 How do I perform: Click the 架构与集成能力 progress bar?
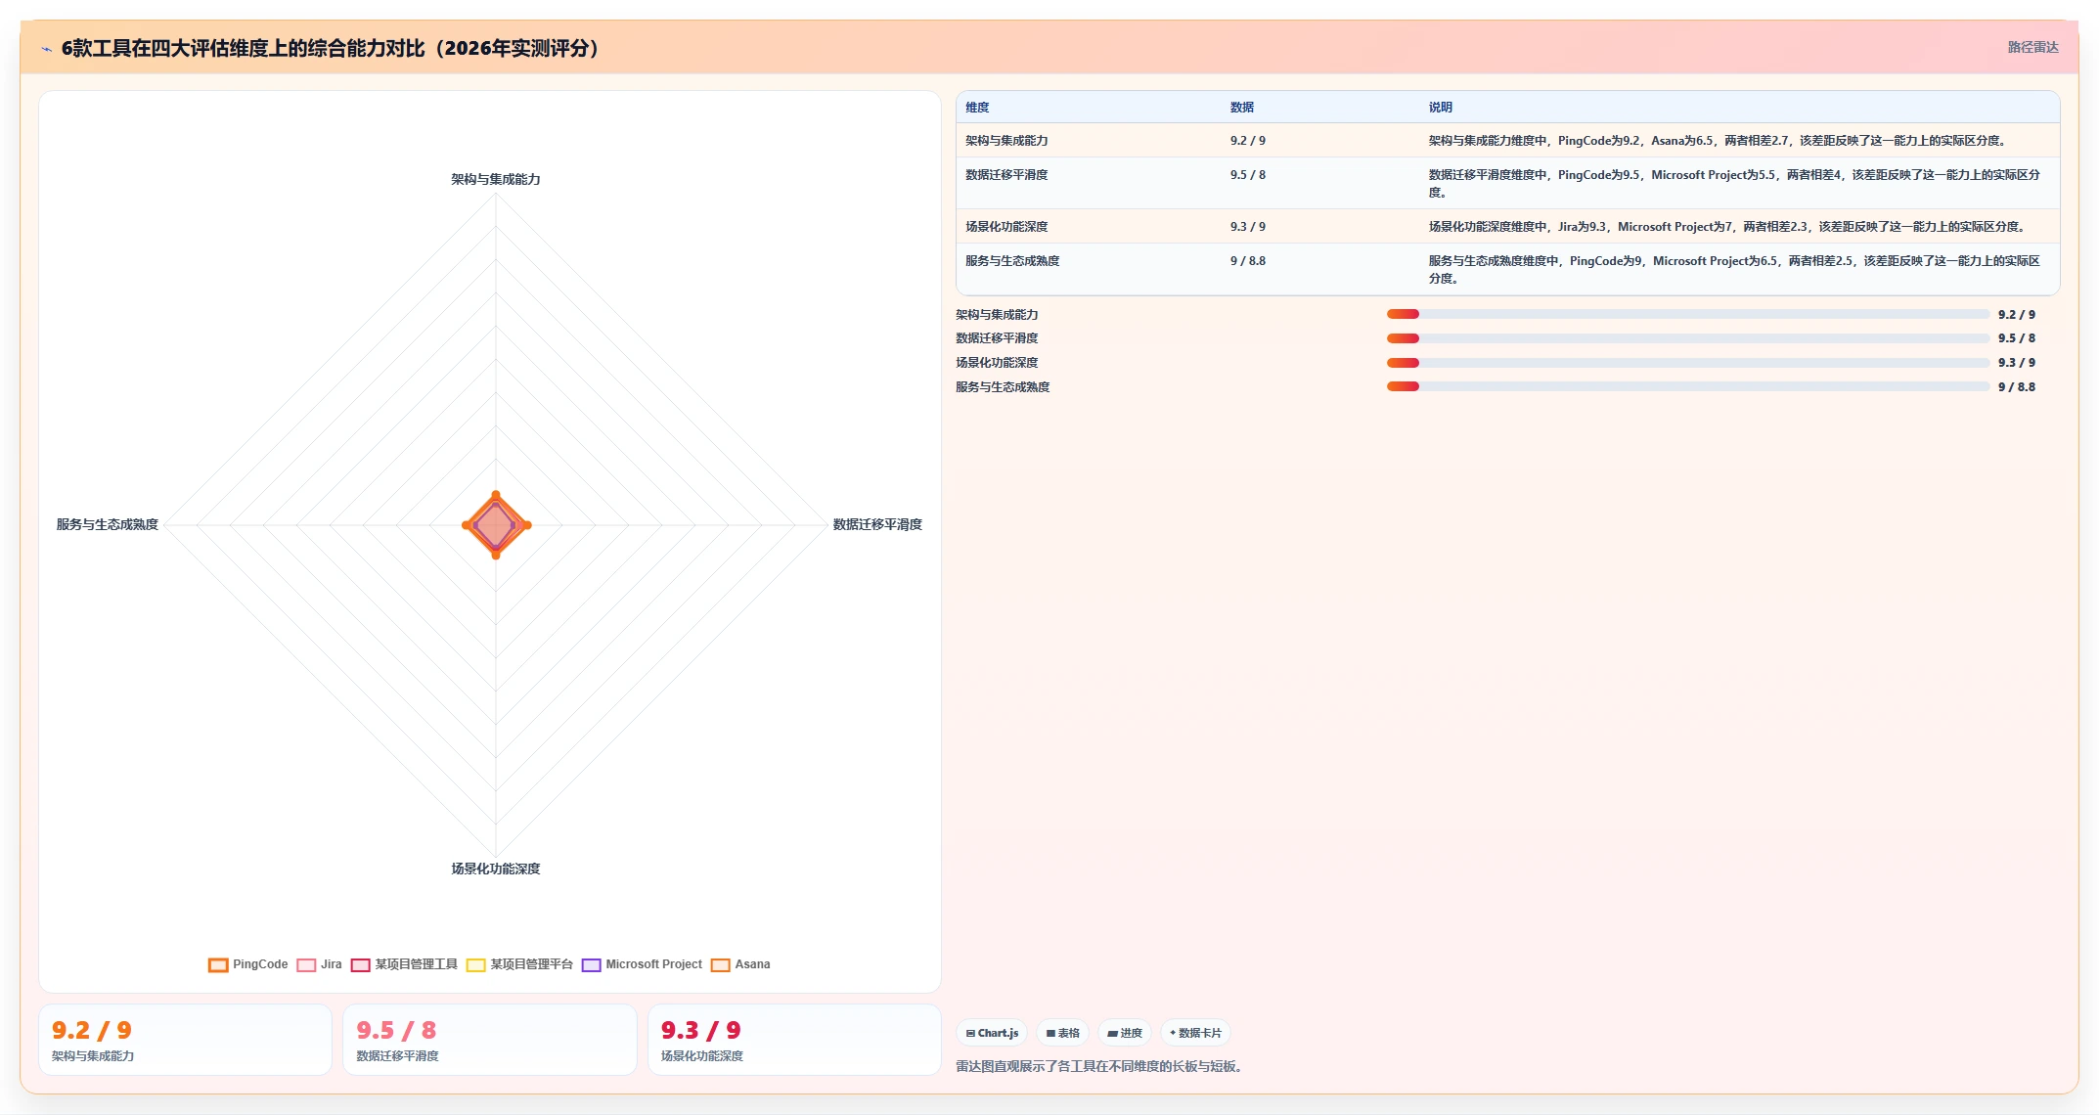[1687, 314]
